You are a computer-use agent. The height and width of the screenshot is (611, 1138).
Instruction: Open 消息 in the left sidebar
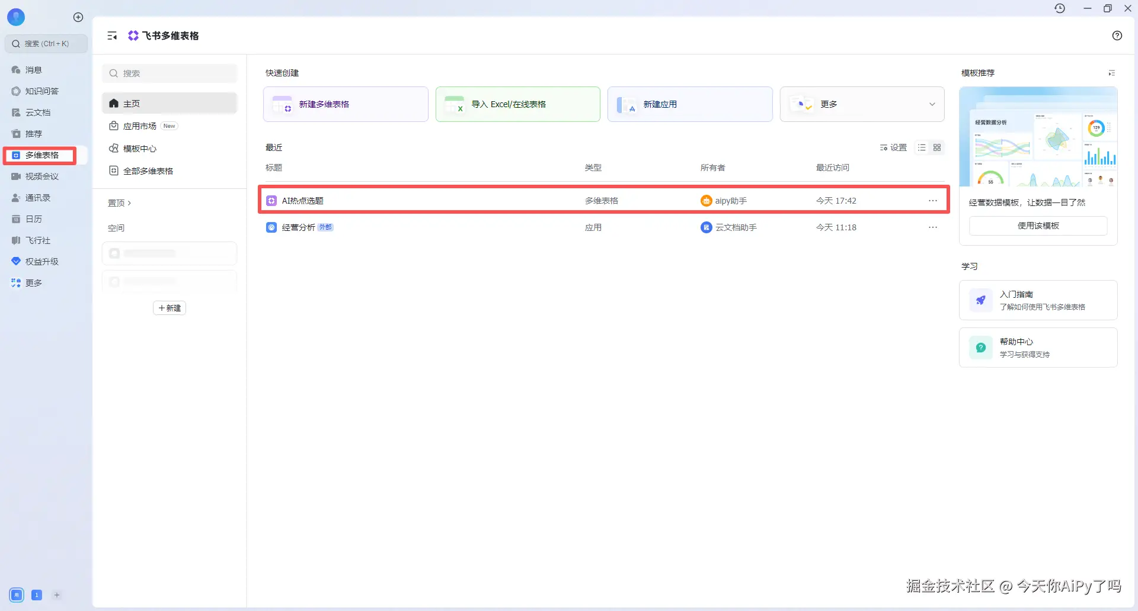point(33,70)
